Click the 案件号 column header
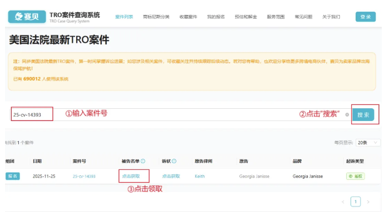The height and width of the screenshot is (212, 384). [79, 161]
